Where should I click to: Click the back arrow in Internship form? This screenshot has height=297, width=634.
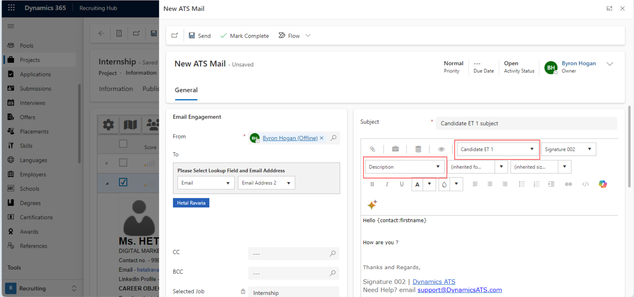pos(101,33)
